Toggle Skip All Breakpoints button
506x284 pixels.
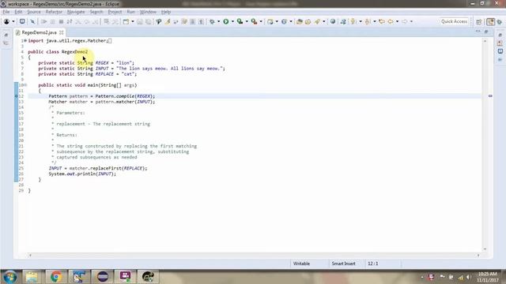(x=32, y=21)
